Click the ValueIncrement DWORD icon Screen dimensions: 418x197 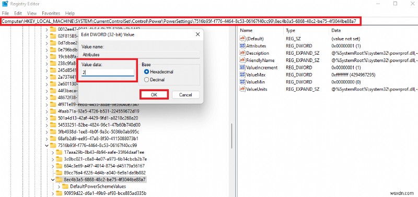(242, 68)
